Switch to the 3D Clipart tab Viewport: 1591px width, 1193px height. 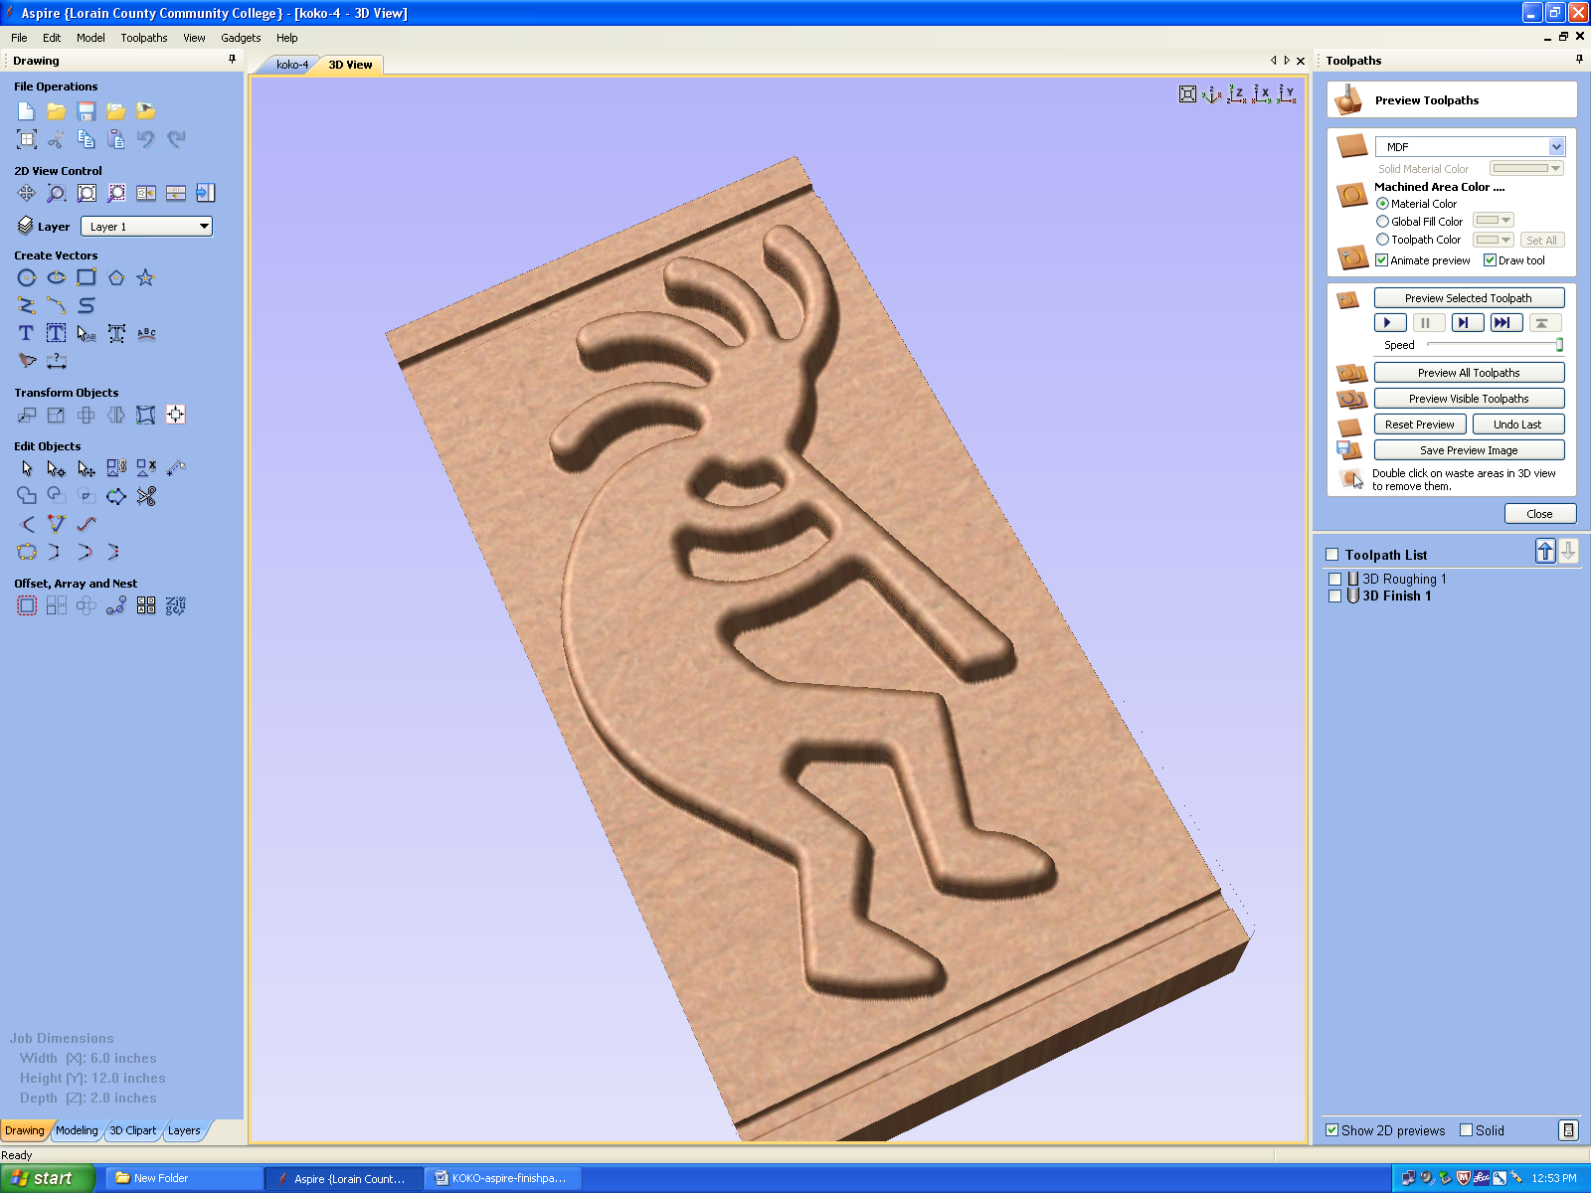[132, 1130]
